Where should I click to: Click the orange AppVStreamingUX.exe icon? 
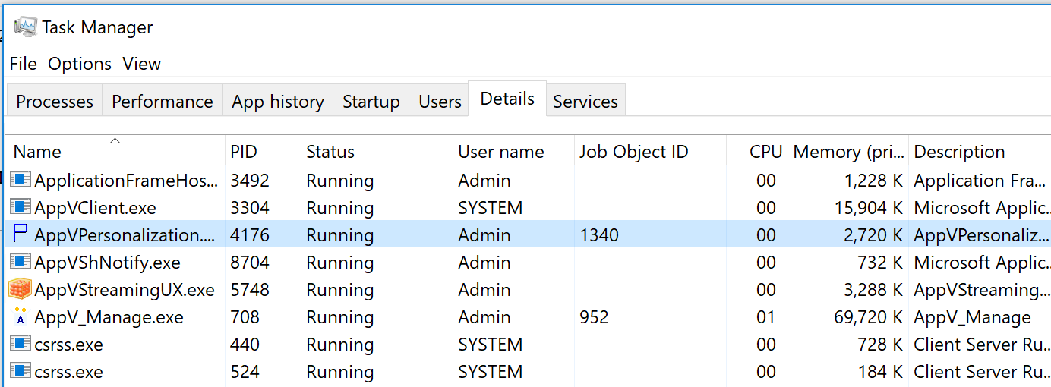pos(21,289)
